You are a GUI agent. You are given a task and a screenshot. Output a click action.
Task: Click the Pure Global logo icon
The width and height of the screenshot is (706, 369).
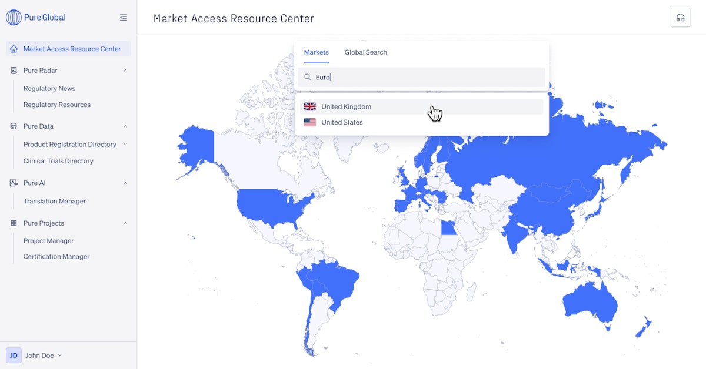pos(13,18)
